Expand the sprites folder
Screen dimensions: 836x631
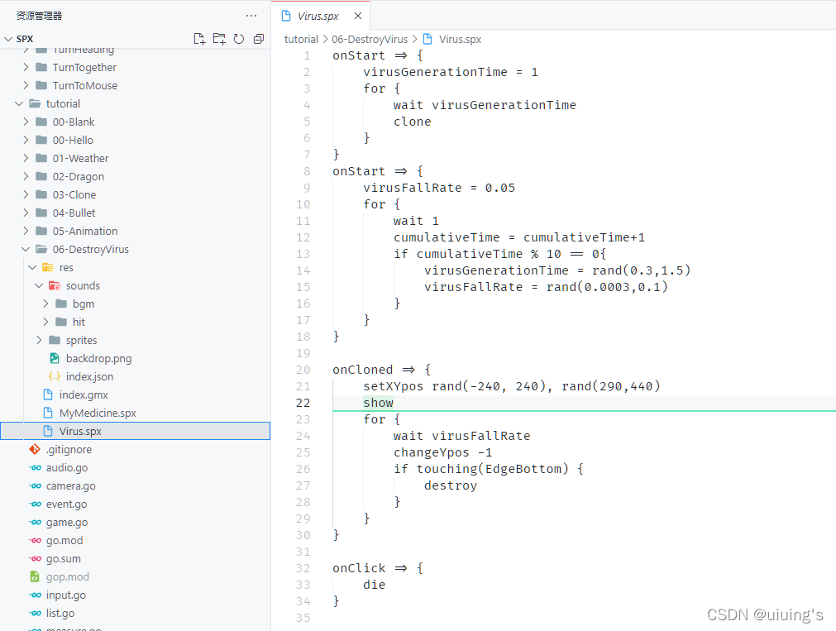(x=39, y=340)
